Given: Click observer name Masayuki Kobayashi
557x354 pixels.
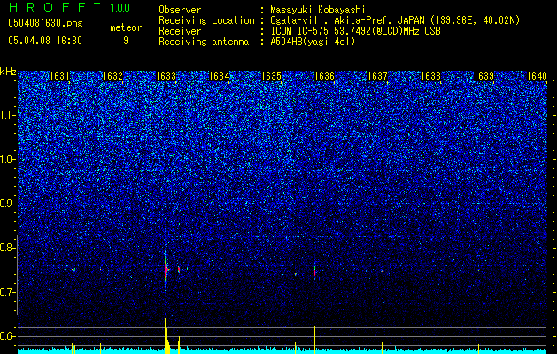Looking at the screenshot, I should [x=318, y=10].
